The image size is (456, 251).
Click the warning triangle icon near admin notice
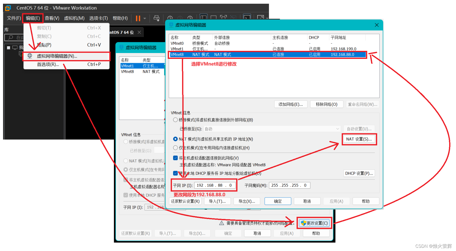(x=221, y=223)
